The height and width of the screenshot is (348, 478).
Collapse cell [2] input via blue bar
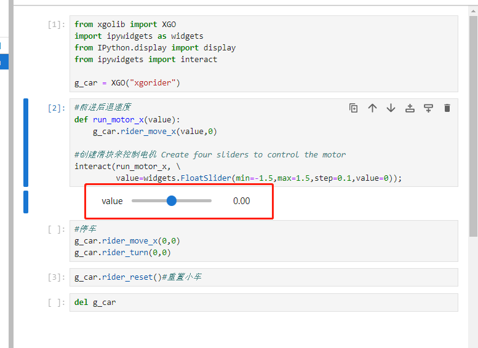coord(26,142)
